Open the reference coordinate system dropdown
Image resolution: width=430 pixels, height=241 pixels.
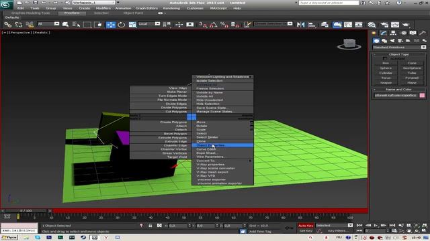pyautogui.click(x=149, y=24)
